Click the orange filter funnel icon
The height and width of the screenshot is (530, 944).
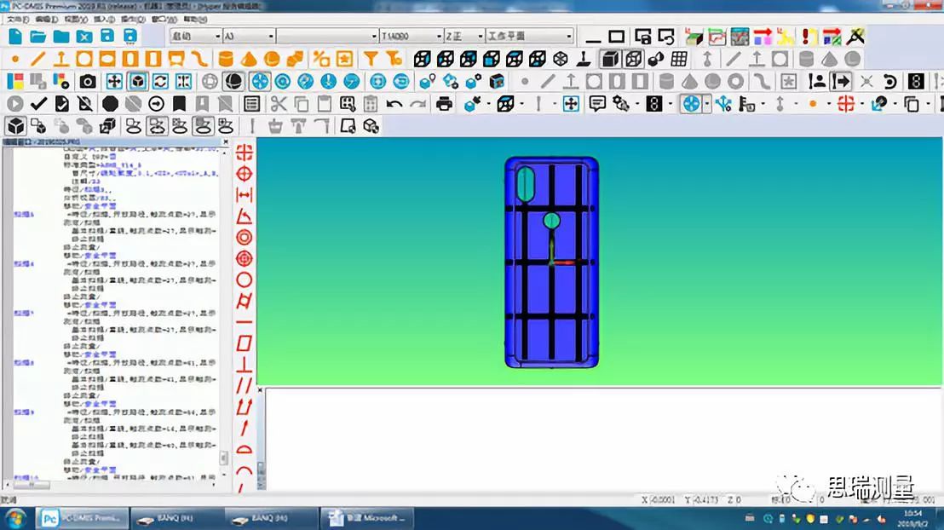(371, 59)
